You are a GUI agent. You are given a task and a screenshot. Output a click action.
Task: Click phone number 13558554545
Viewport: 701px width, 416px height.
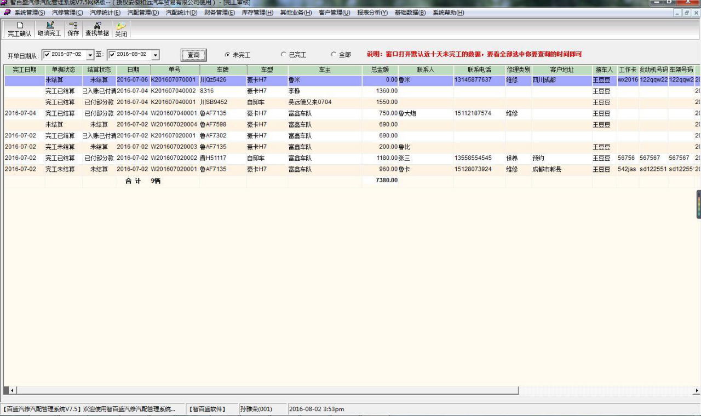pos(473,158)
